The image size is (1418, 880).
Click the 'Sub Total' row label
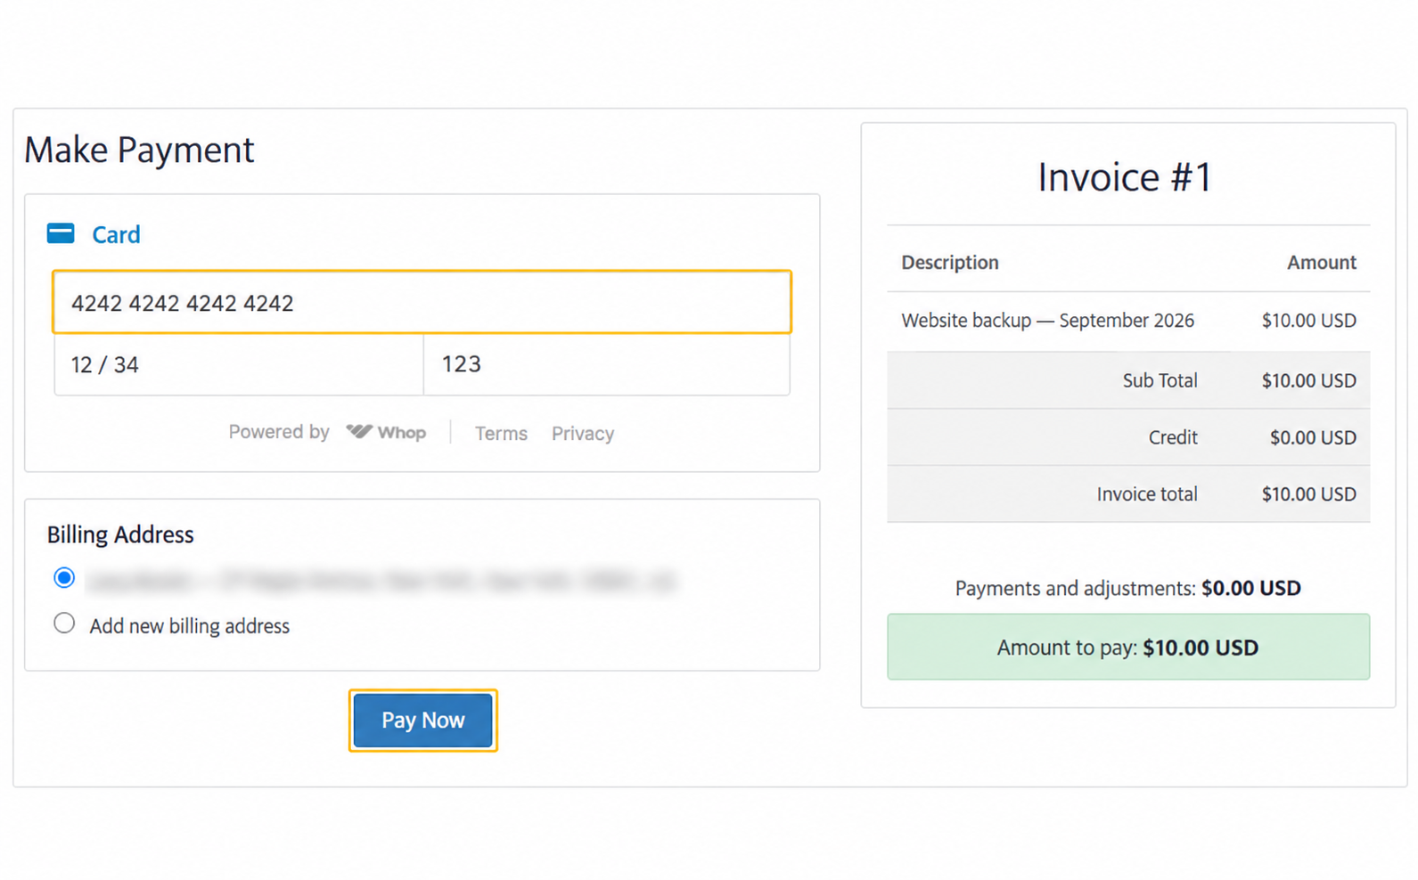pyautogui.click(x=1160, y=380)
